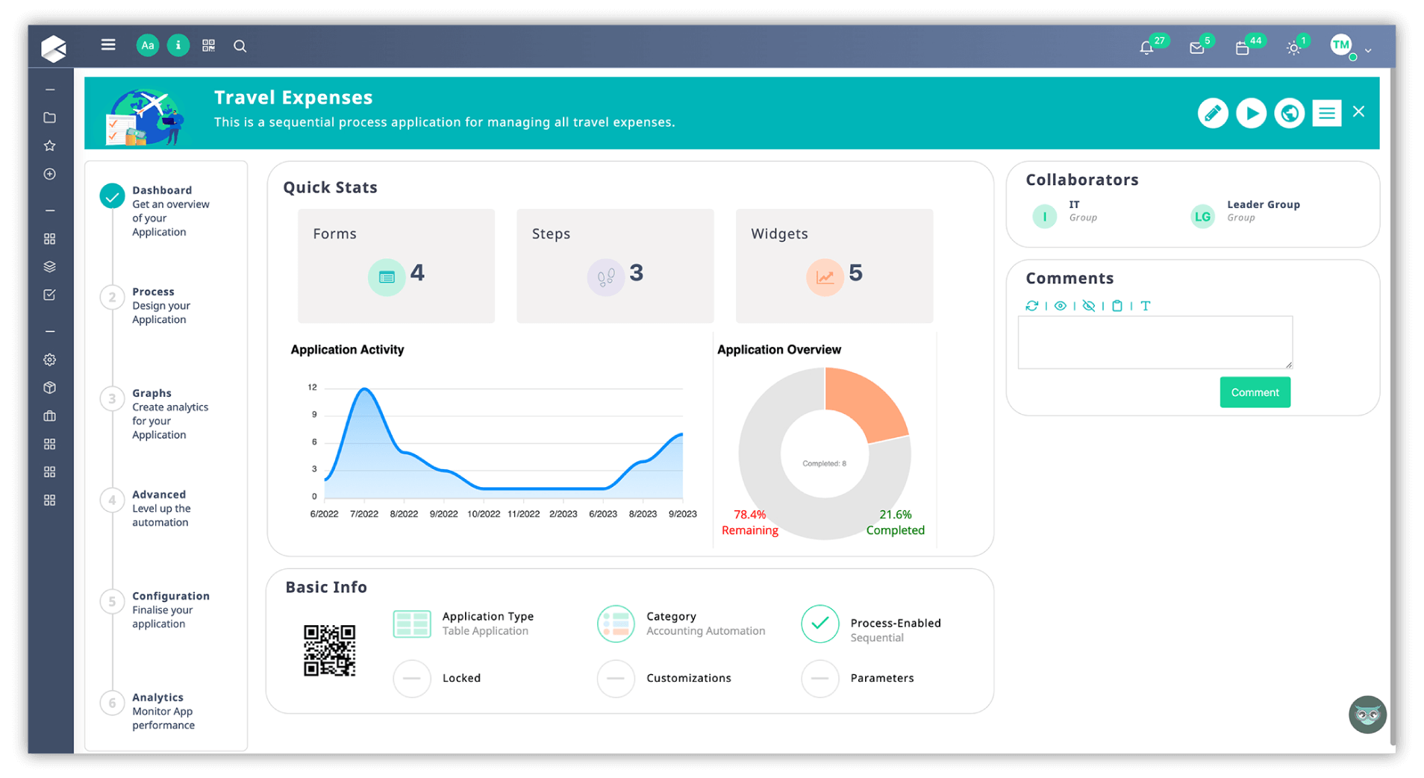The height and width of the screenshot is (778, 1424).
Task: Open the tasks checkbox icon in sidebar
Action: click(x=50, y=295)
